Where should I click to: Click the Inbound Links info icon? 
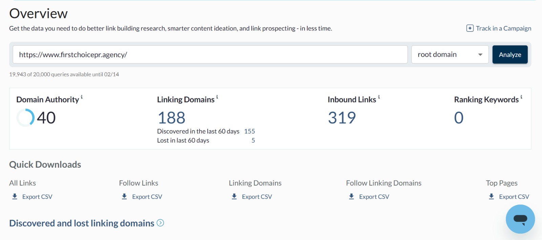point(379,97)
